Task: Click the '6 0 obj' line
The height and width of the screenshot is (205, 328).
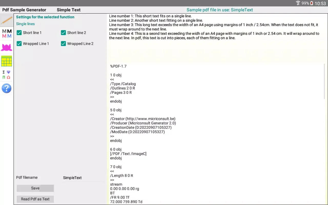Action: [x=116, y=149]
